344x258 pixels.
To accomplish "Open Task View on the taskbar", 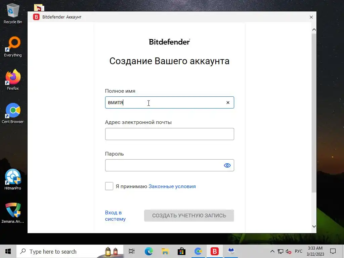I will click(132, 251).
